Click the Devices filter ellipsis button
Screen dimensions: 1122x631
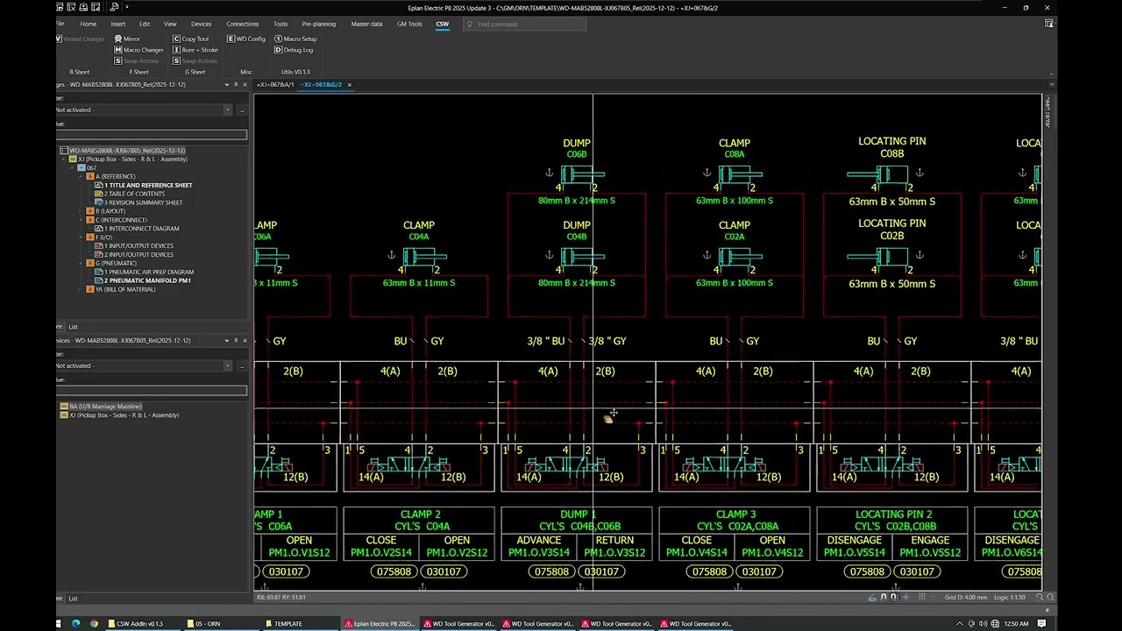click(242, 365)
